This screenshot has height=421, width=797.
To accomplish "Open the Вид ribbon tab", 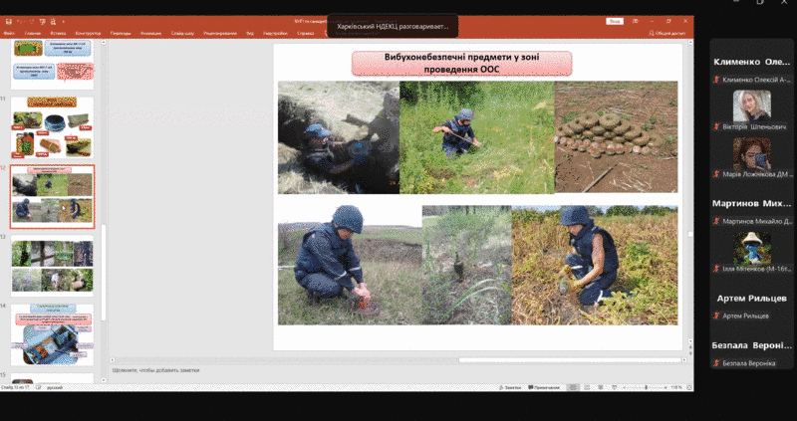I will [x=250, y=34].
